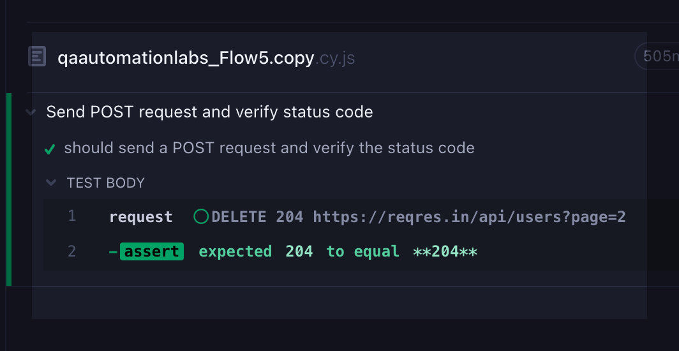Select the Send POST request suite title
The width and height of the screenshot is (679, 351).
click(209, 112)
